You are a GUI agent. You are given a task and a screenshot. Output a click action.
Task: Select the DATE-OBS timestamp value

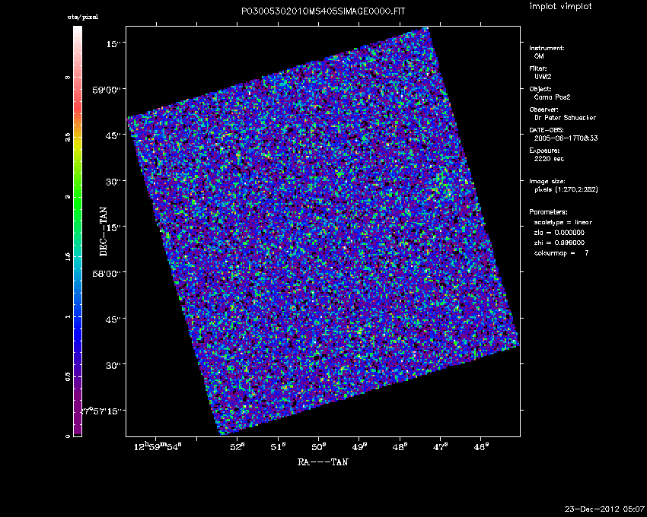[564, 138]
